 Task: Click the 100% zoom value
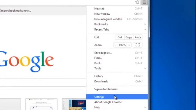click(x=122, y=45)
